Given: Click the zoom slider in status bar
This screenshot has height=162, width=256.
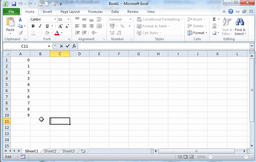Looking at the screenshot, I should pyautogui.click(x=227, y=157).
